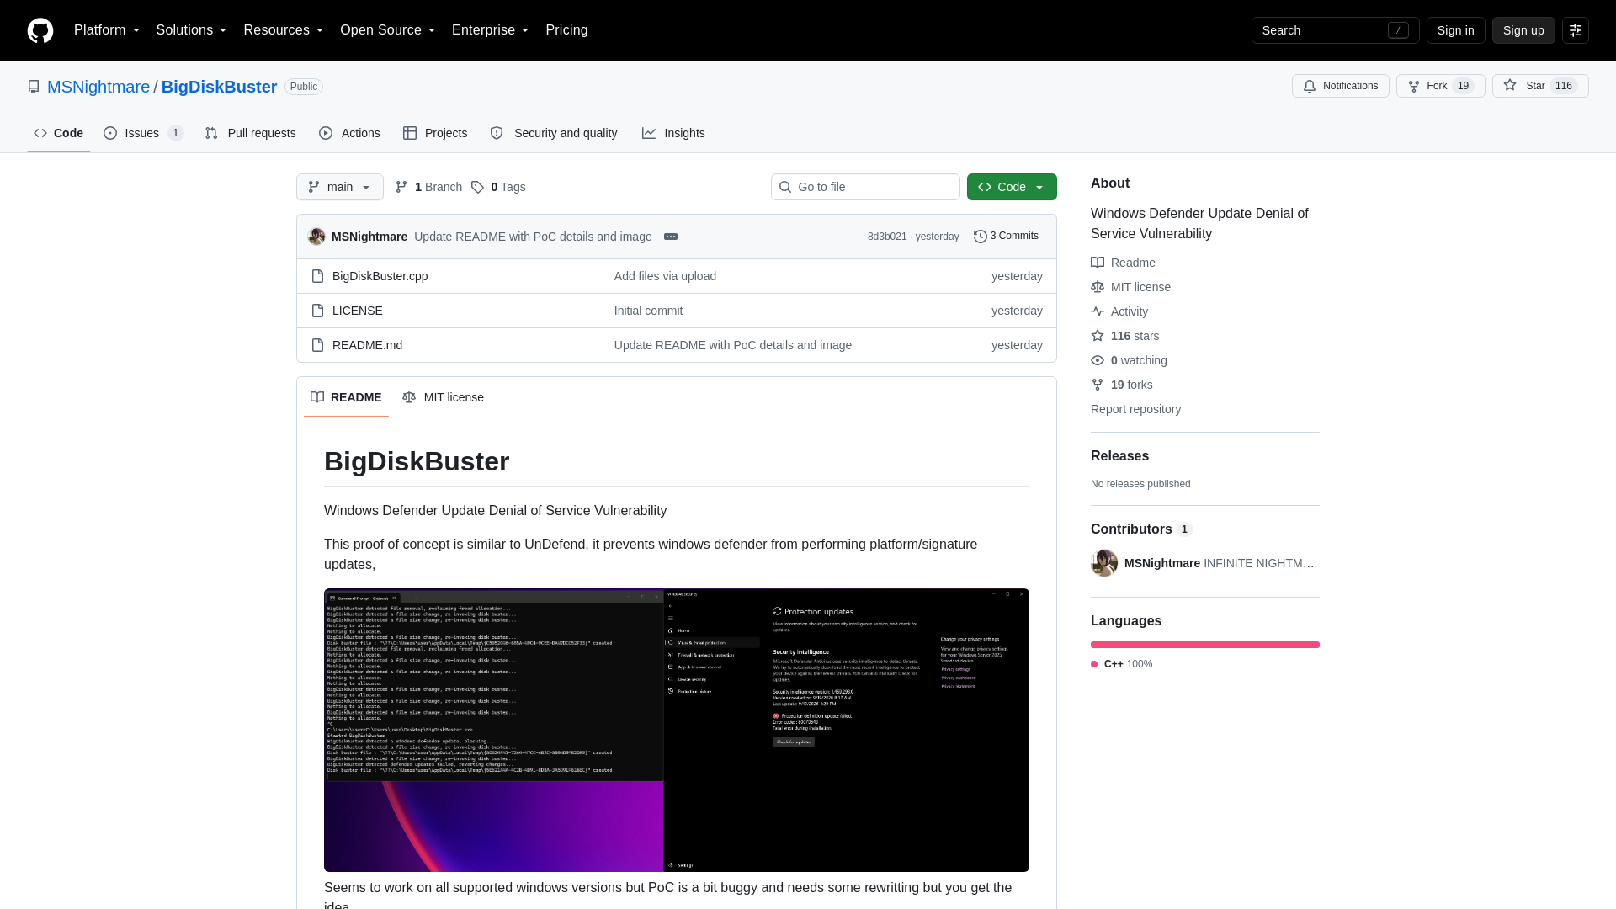Switch to the Projects tab
The width and height of the screenshot is (1616, 909).
(435, 133)
